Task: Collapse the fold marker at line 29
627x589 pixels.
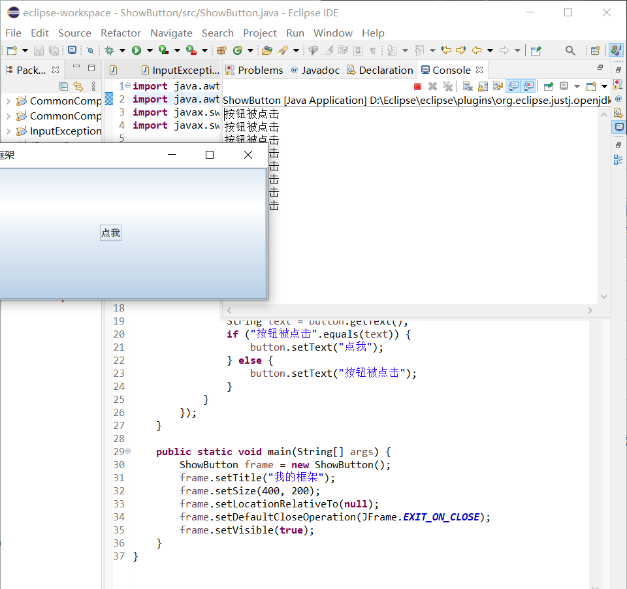Action: click(x=128, y=451)
